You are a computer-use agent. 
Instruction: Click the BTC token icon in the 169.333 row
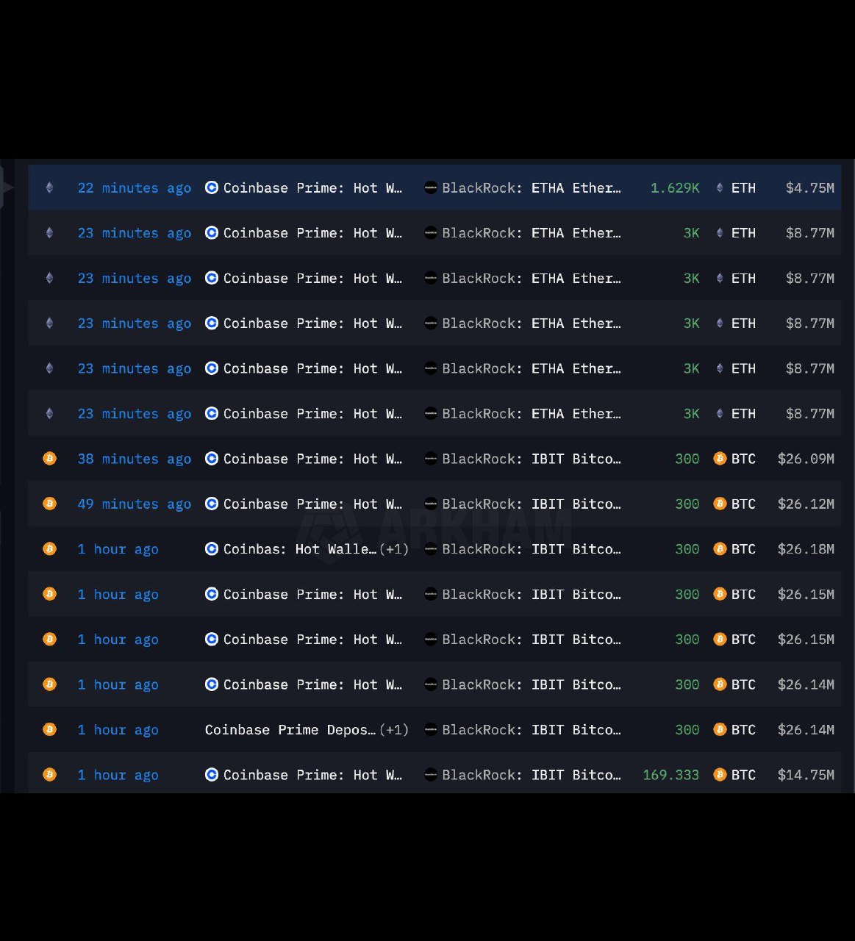click(720, 775)
